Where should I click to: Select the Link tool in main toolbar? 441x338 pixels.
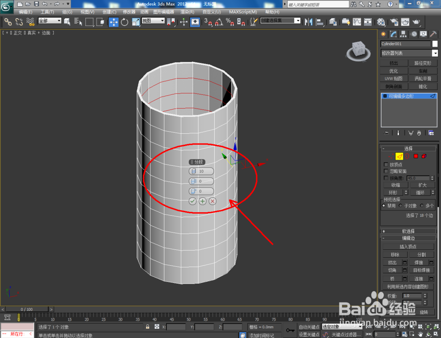point(8,22)
